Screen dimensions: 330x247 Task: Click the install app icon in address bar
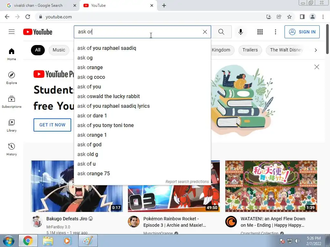click(x=269, y=17)
